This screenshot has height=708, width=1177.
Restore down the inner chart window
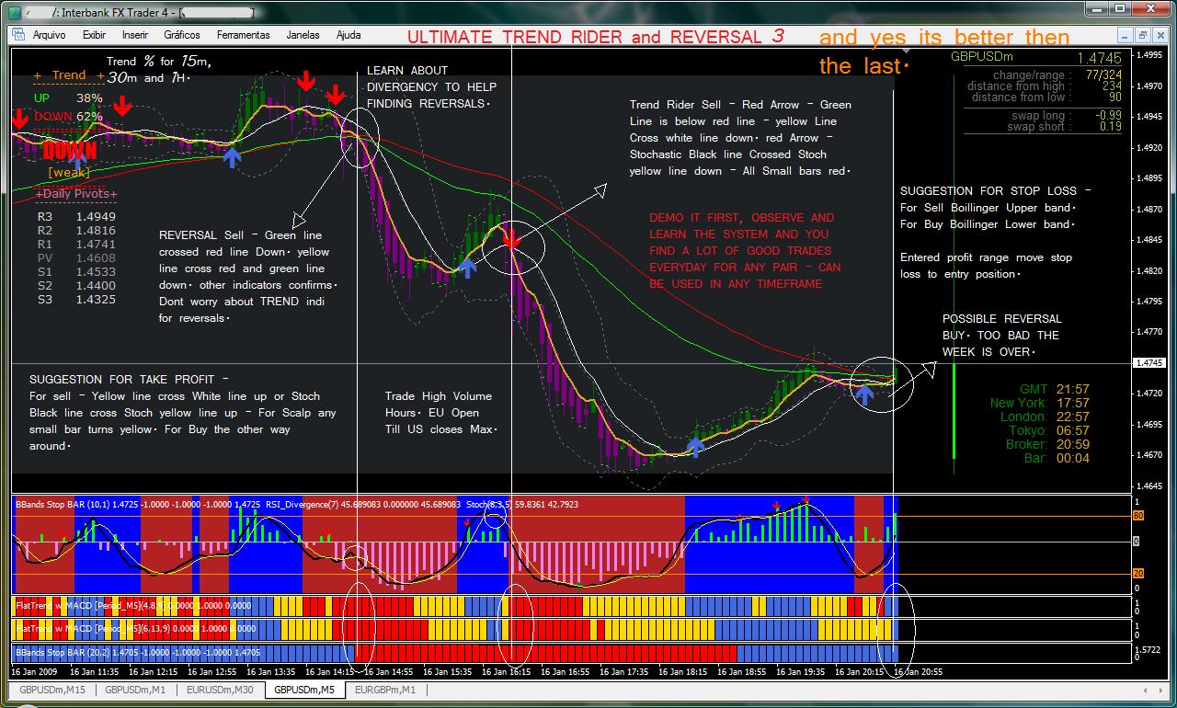pos(1141,35)
